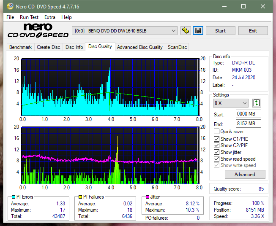This screenshot has width=276, height=226.
Task: Click the Show write speed checkbox
Action: 216,165
